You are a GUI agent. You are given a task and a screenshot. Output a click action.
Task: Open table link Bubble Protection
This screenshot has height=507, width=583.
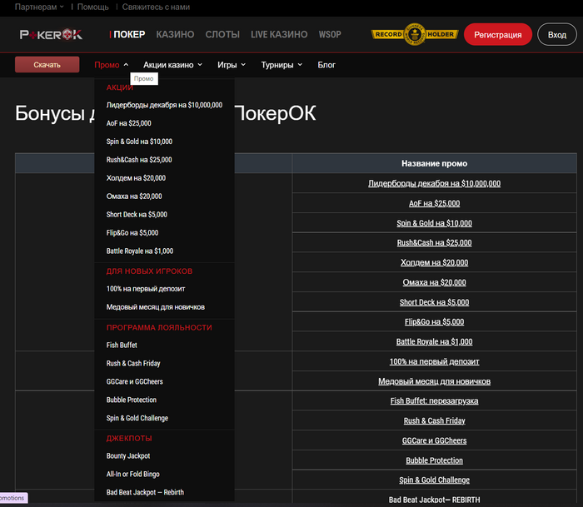434,460
